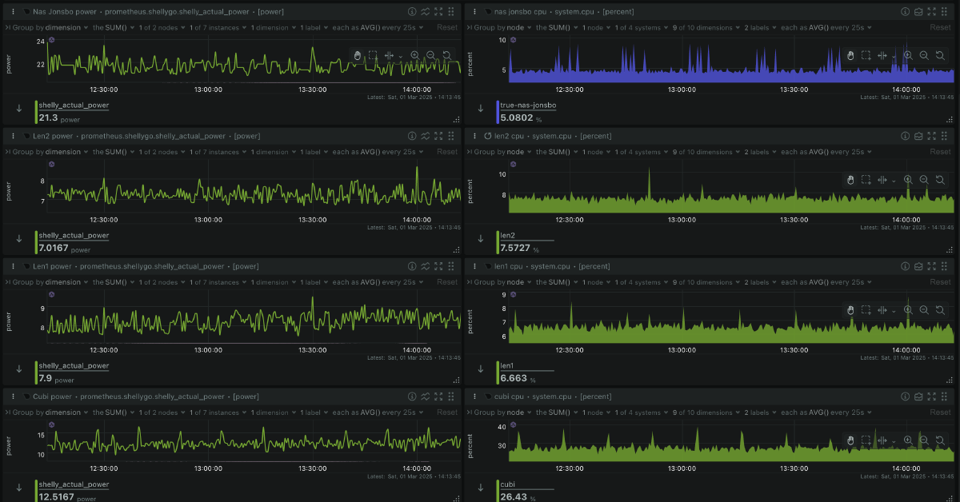Viewport: 960px width, 502px height.
Task: Click the purple color bar beside true-nas-jonsbo
Action: pyautogui.click(x=497, y=111)
